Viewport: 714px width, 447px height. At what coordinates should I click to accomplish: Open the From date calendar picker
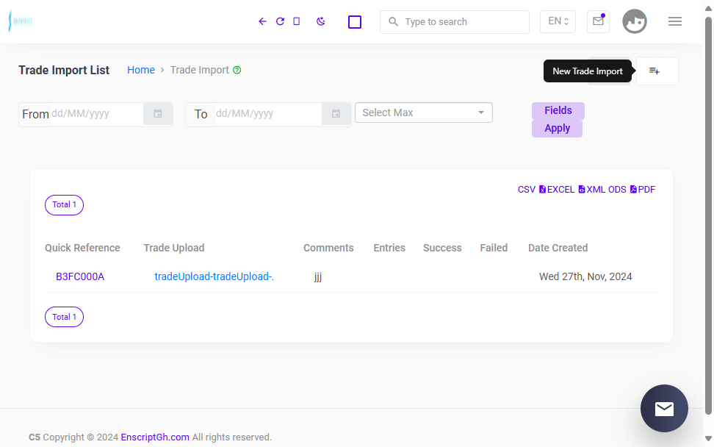tap(157, 114)
